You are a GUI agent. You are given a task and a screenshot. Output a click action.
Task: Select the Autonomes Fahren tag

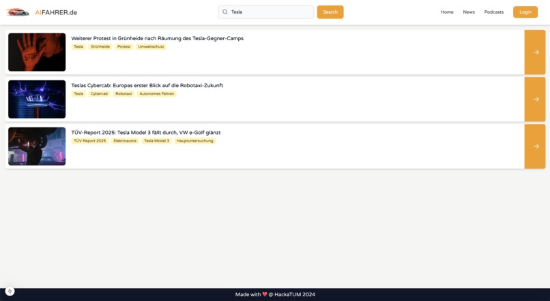click(157, 94)
